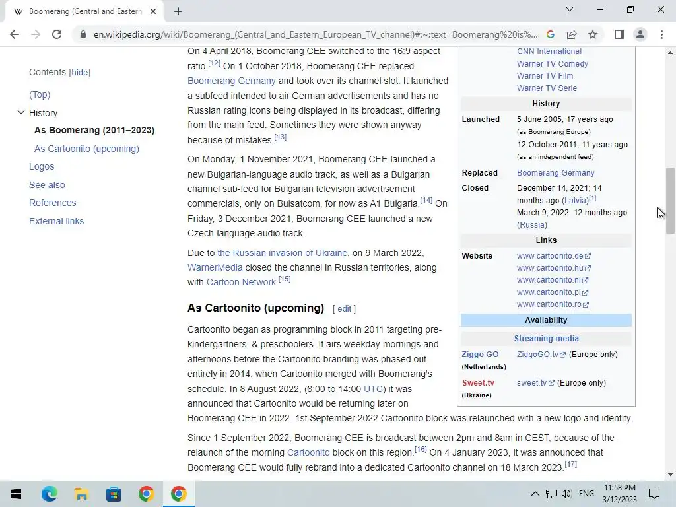Open the first Chrome taskbar icon

pyautogui.click(x=146, y=494)
